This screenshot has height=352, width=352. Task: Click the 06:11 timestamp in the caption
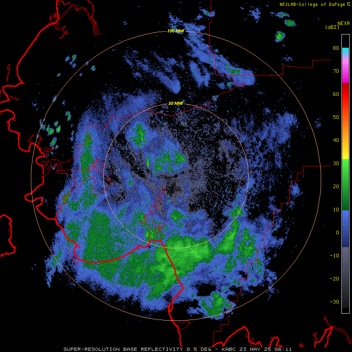coord(283,349)
